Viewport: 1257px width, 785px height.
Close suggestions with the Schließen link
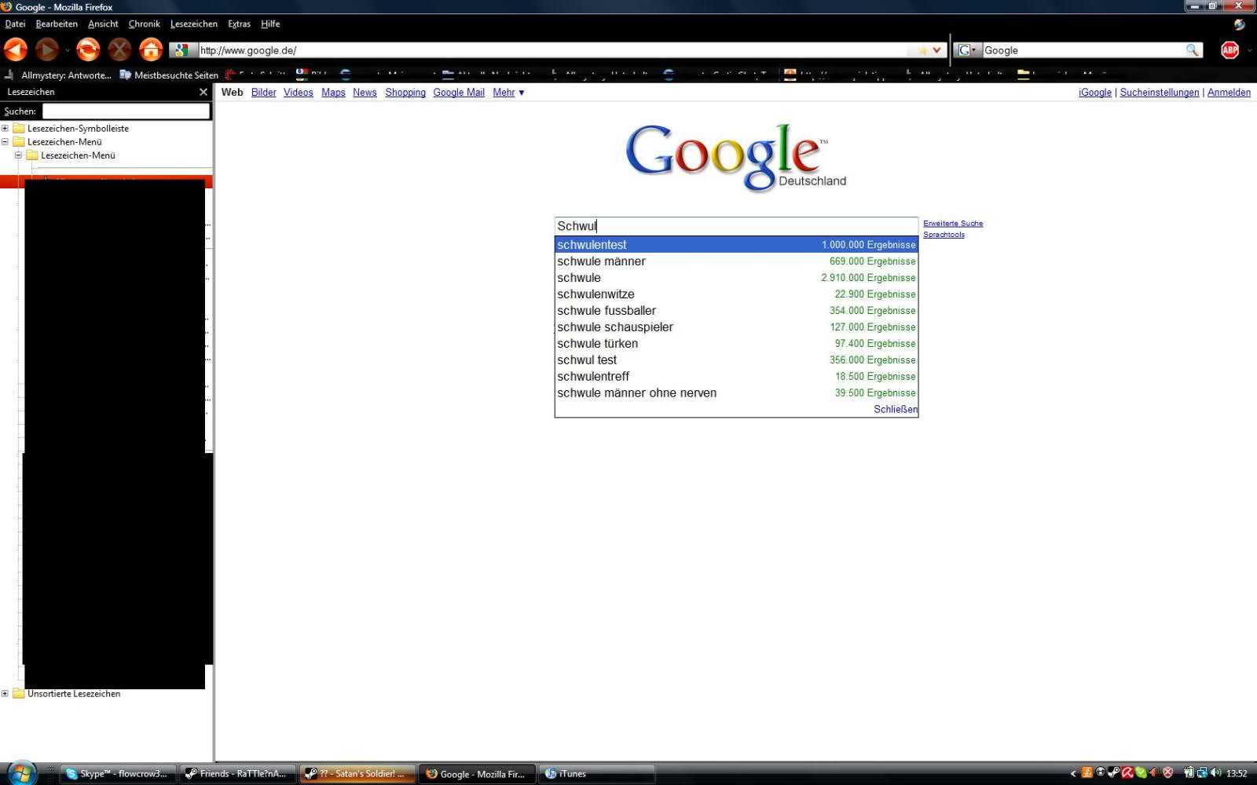tap(896, 410)
